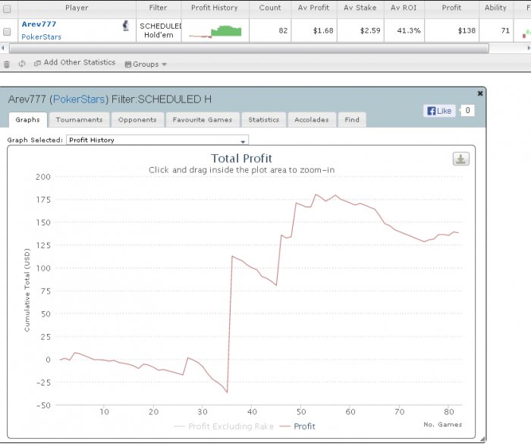This screenshot has width=531, height=447.
Task: Open the Groups dropdown
Action: pos(146,64)
